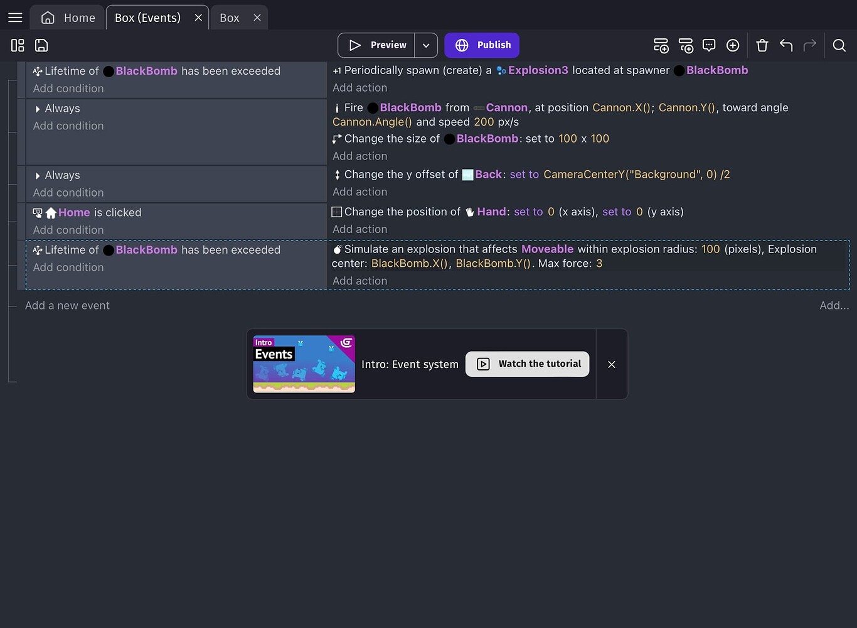
Task: Dismiss the Intro Event system banner
Action: pyautogui.click(x=611, y=364)
